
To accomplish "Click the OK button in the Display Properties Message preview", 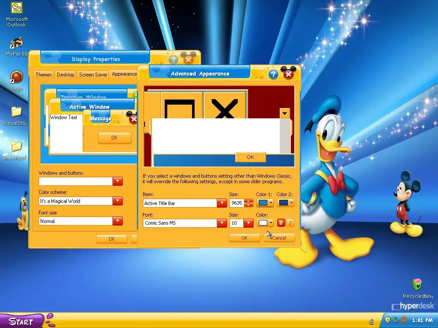I will [115, 138].
